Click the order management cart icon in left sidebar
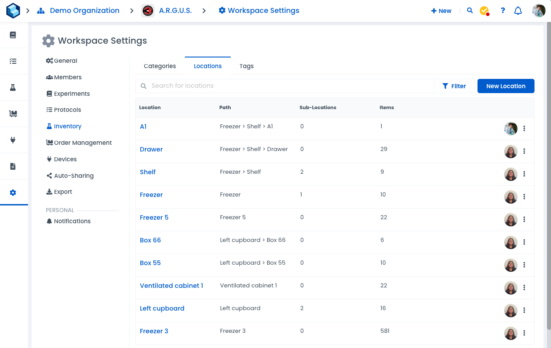This screenshot has width=551, height=348. click(x=13, y=114)
